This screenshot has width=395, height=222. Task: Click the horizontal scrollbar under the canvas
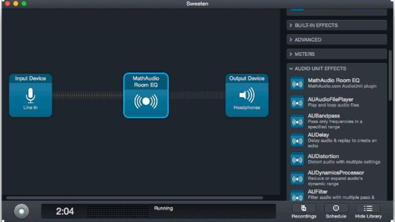[x=134, y=198]
